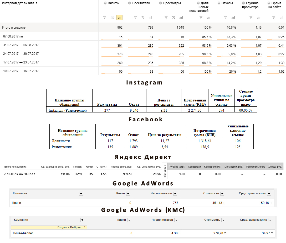Click the bar chart icon under Посетители
The width and height of the screenshot is (286, 243).
point(150,18)
